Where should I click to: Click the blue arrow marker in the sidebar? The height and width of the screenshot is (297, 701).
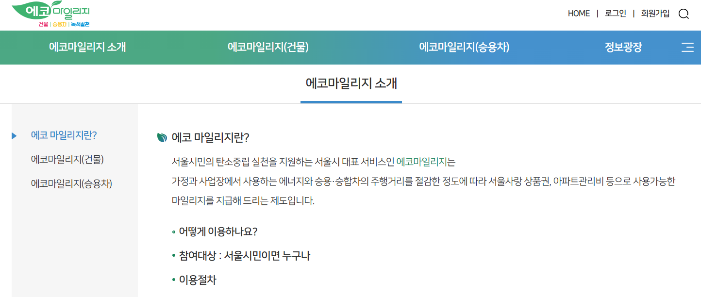pos(13,136)
